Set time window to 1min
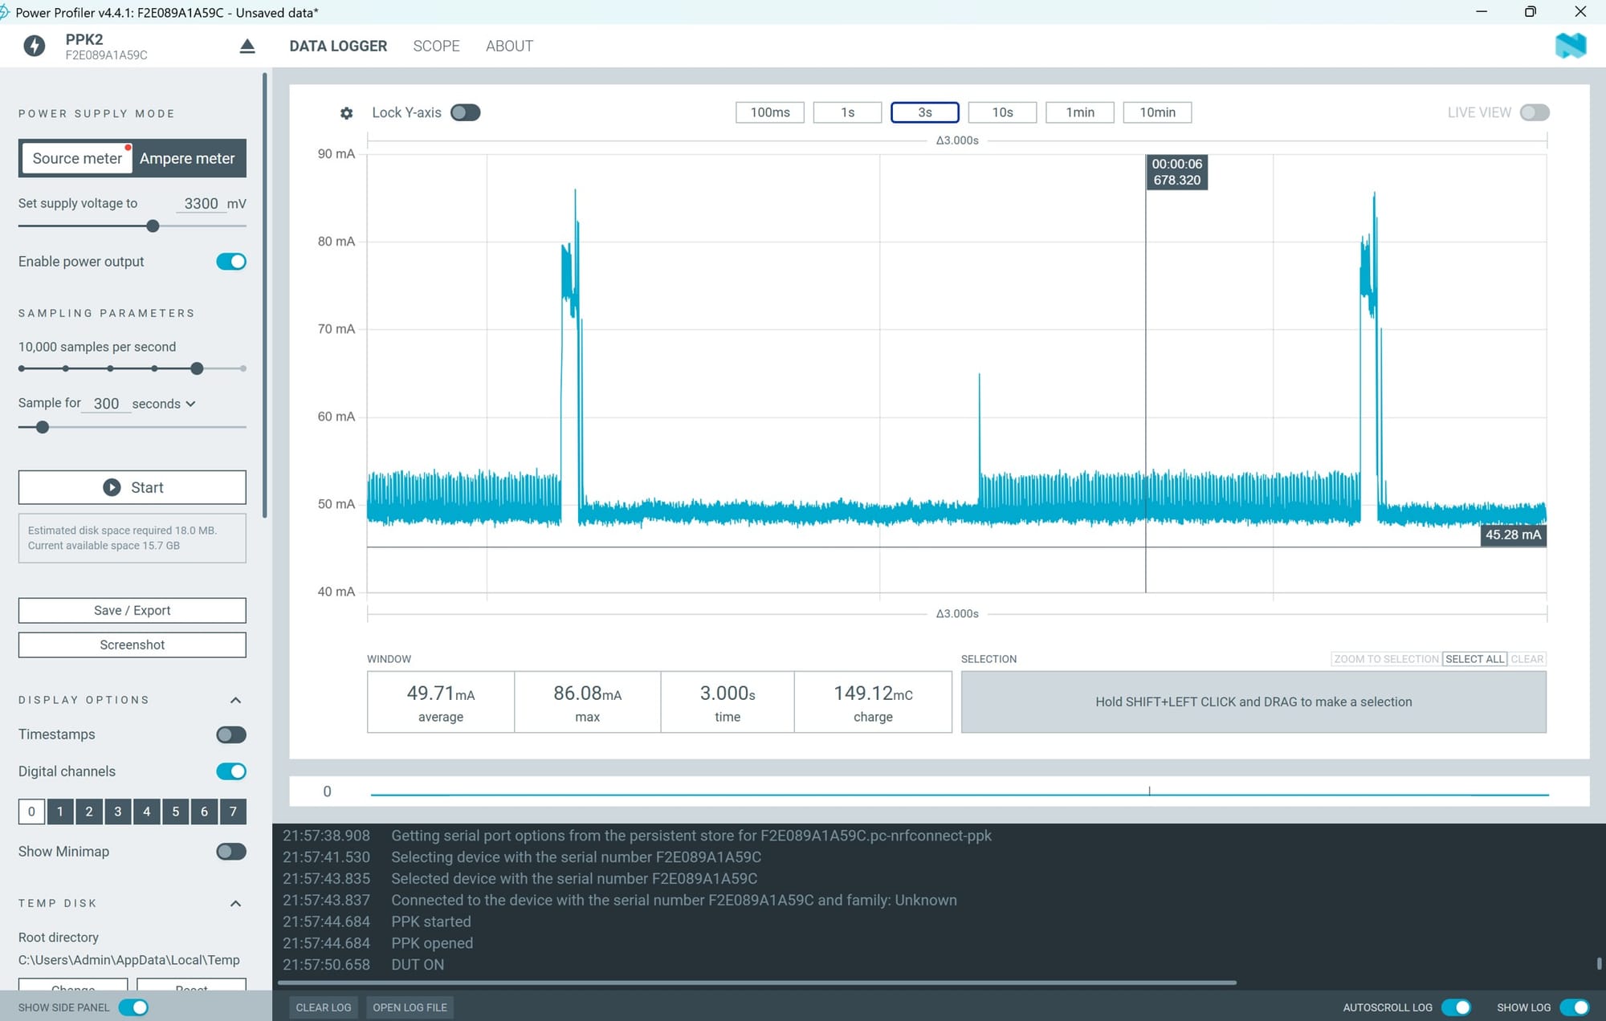Image resolution: width=1606 pixels, height=1021 pixels. pyautogui.click(x=1080, y=112)
